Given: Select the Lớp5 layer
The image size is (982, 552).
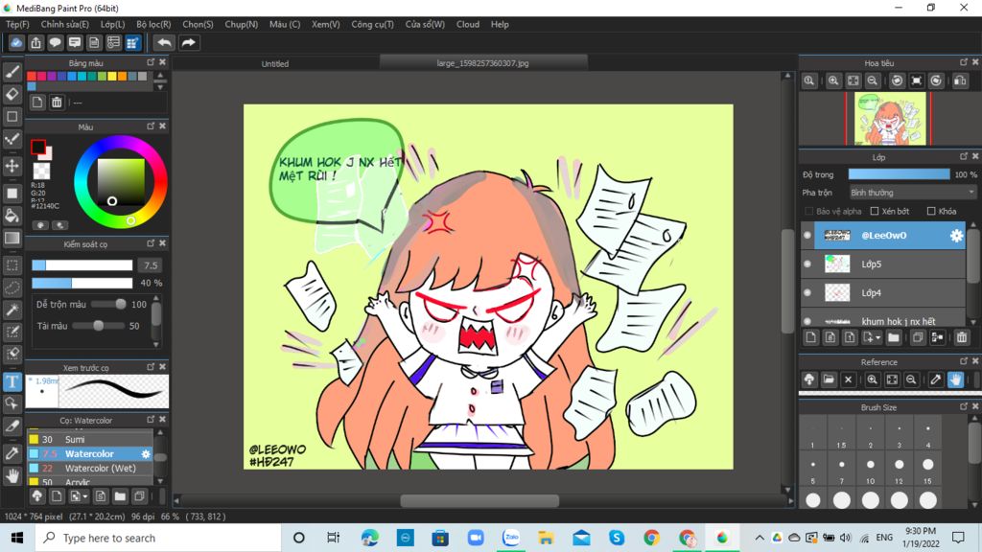Looking at the screenshot, I should tap(883, 264).
